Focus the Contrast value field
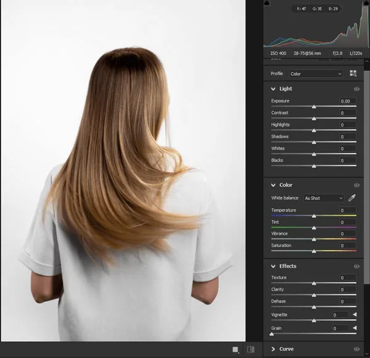 click(x=348, y=113)
